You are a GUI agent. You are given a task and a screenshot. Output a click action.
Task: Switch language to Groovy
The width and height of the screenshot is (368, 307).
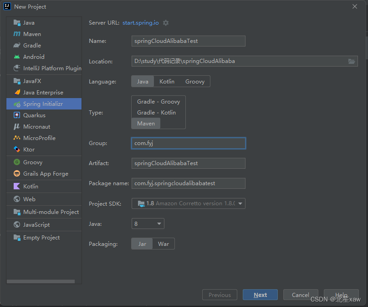(195, 81)
